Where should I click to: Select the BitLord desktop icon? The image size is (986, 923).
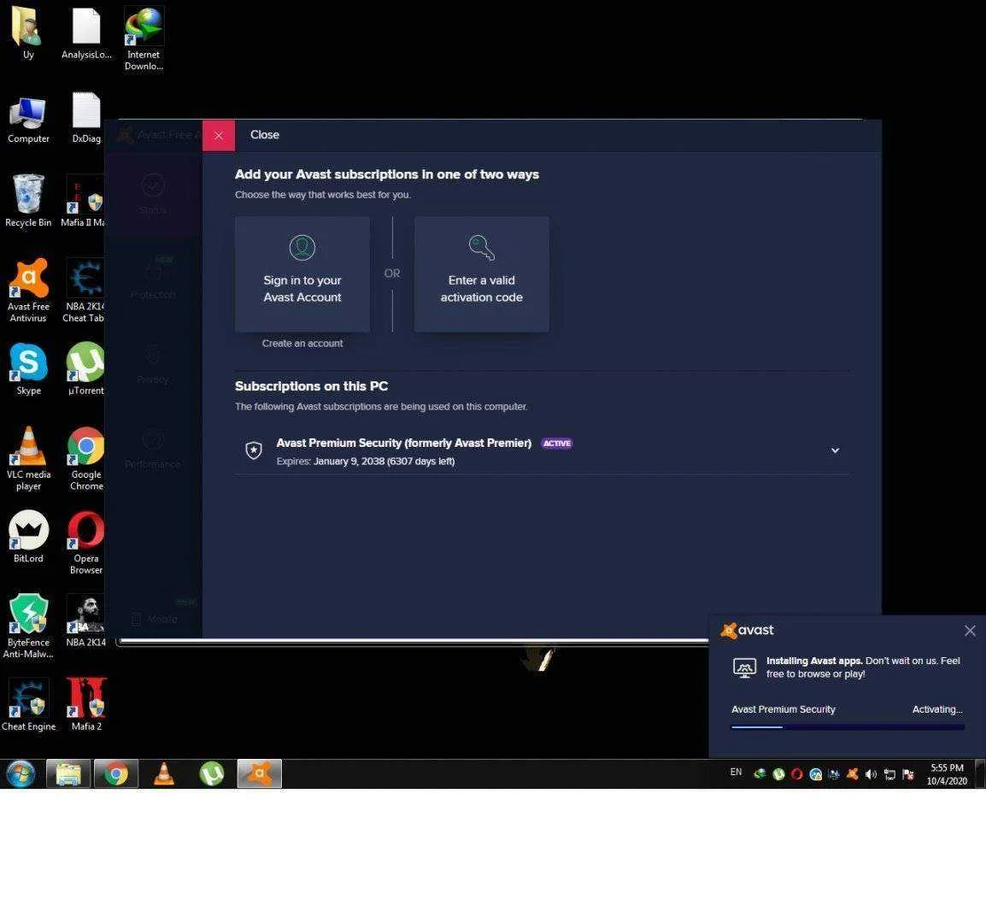click(x=27, y=536)
